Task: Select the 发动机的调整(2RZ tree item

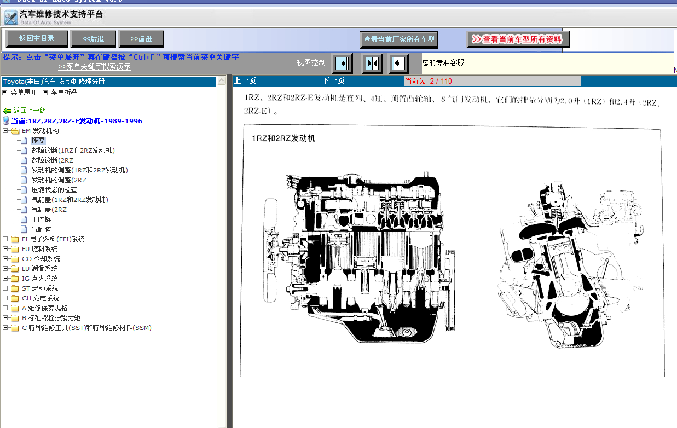Action: tap(59, 180)
